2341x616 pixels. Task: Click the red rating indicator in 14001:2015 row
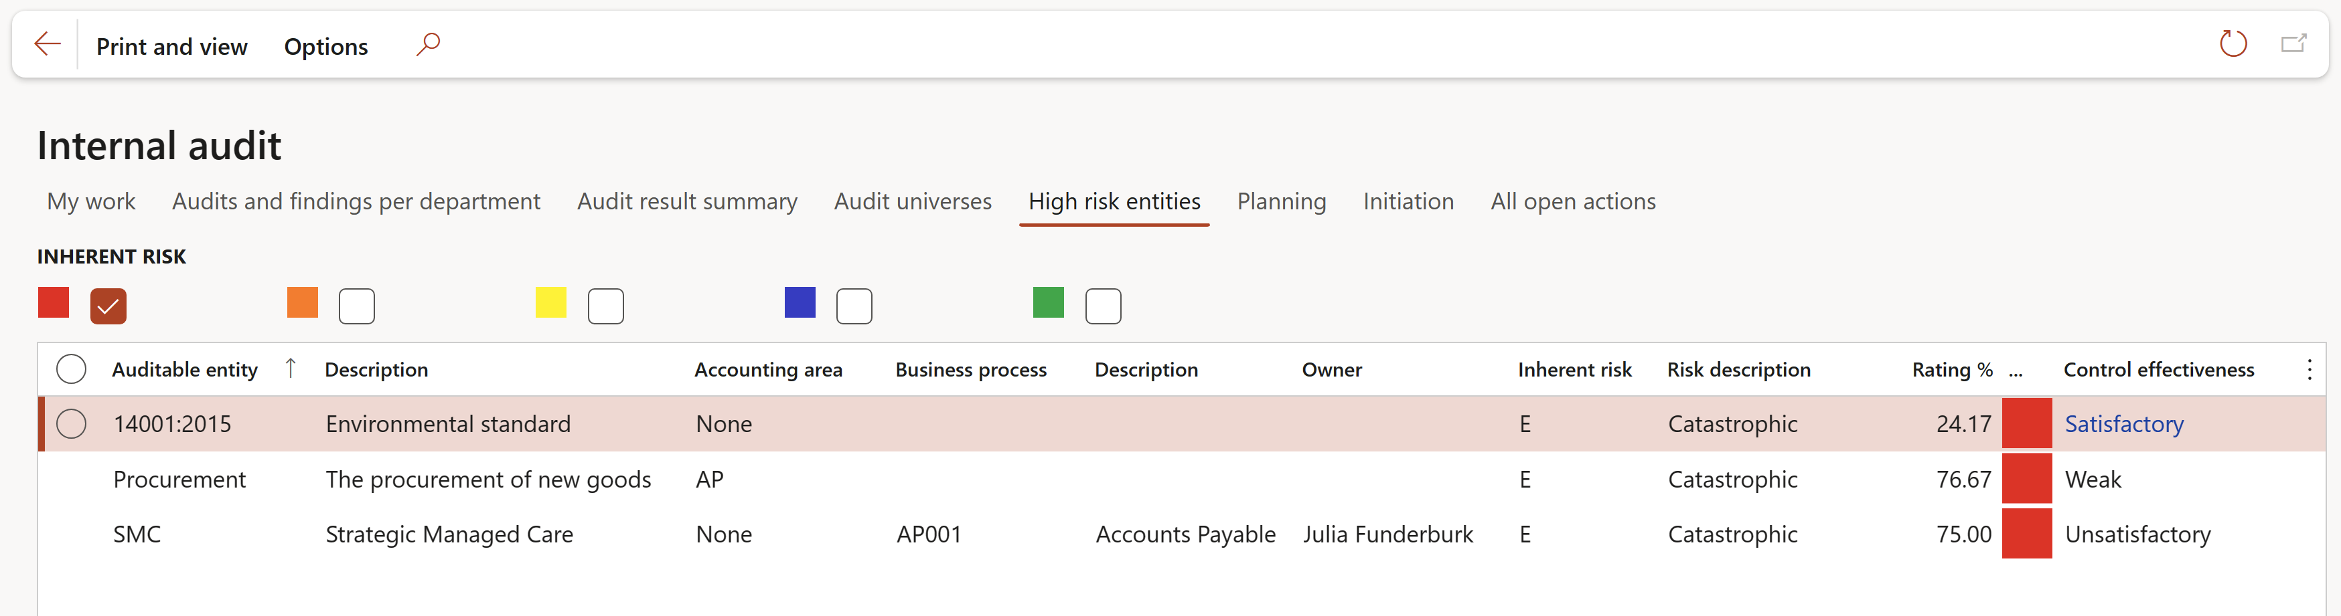(x=2026, y=423)
